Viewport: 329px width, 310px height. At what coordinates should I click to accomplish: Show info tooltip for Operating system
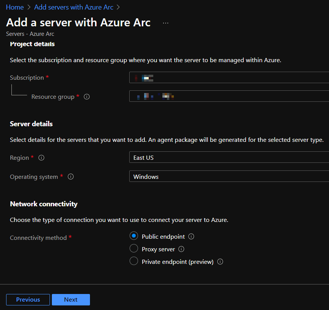pos(71,177)
